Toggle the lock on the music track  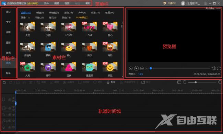pyautogui.click(x=10, y=121)
